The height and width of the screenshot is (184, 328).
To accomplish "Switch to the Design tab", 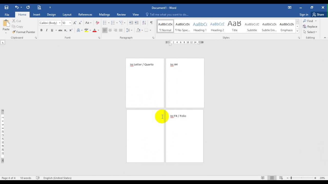I will click(x=51, y=15).
